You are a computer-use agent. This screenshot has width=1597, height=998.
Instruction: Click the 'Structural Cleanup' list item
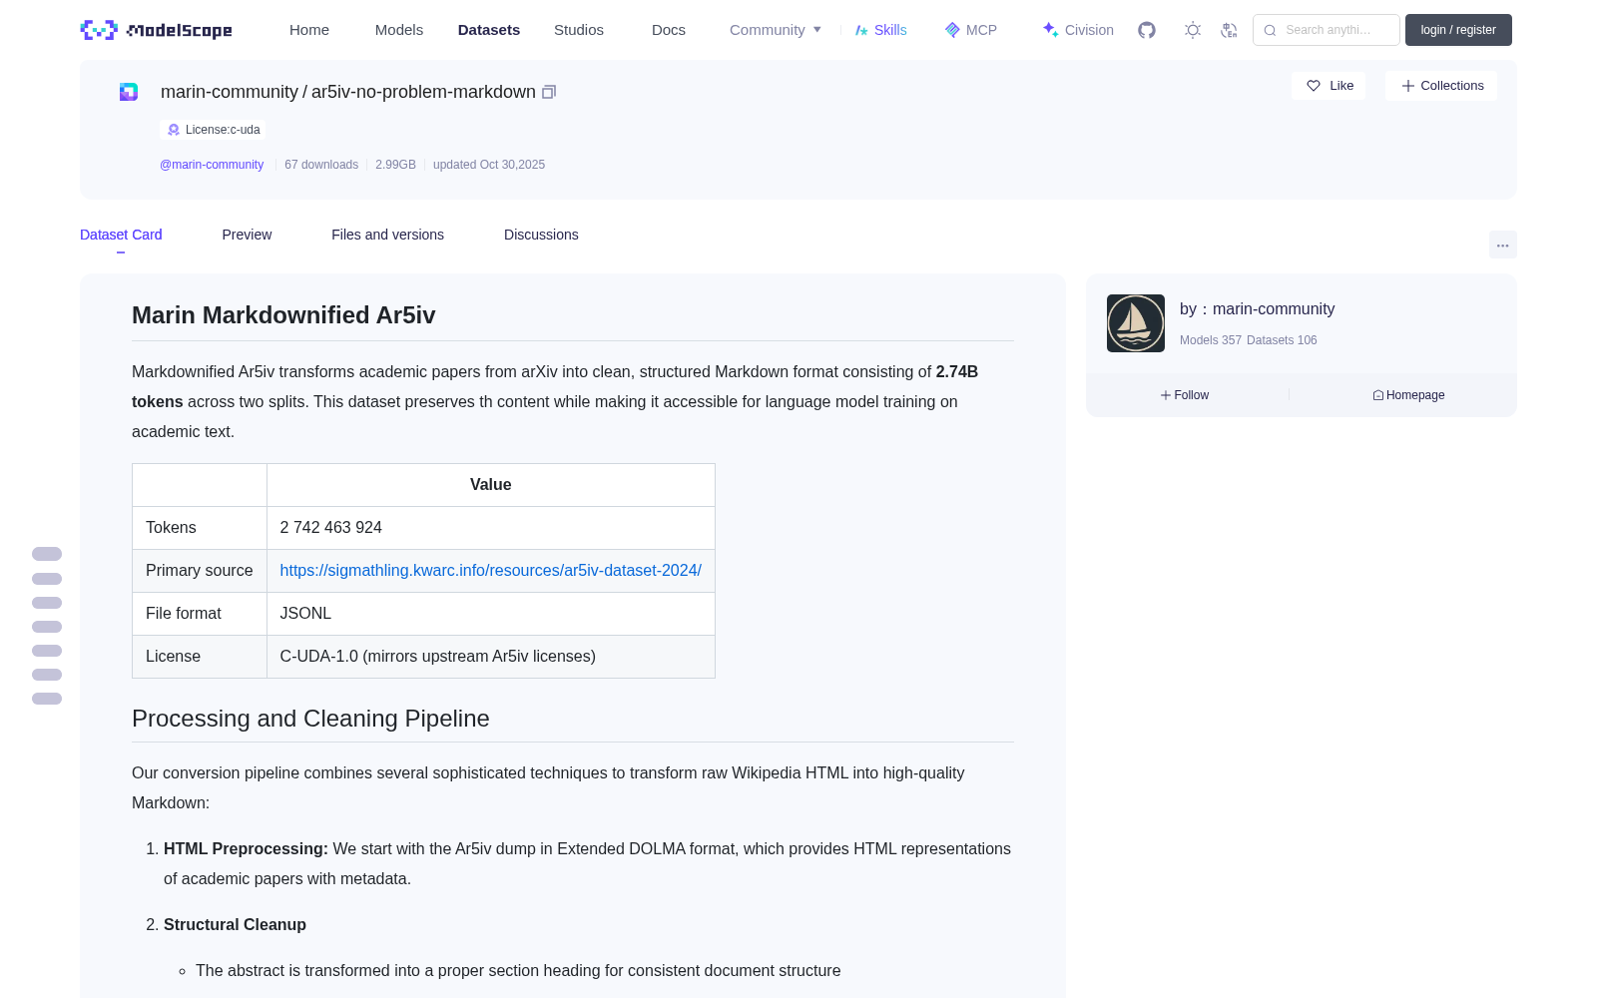click(x=235, y=925)
